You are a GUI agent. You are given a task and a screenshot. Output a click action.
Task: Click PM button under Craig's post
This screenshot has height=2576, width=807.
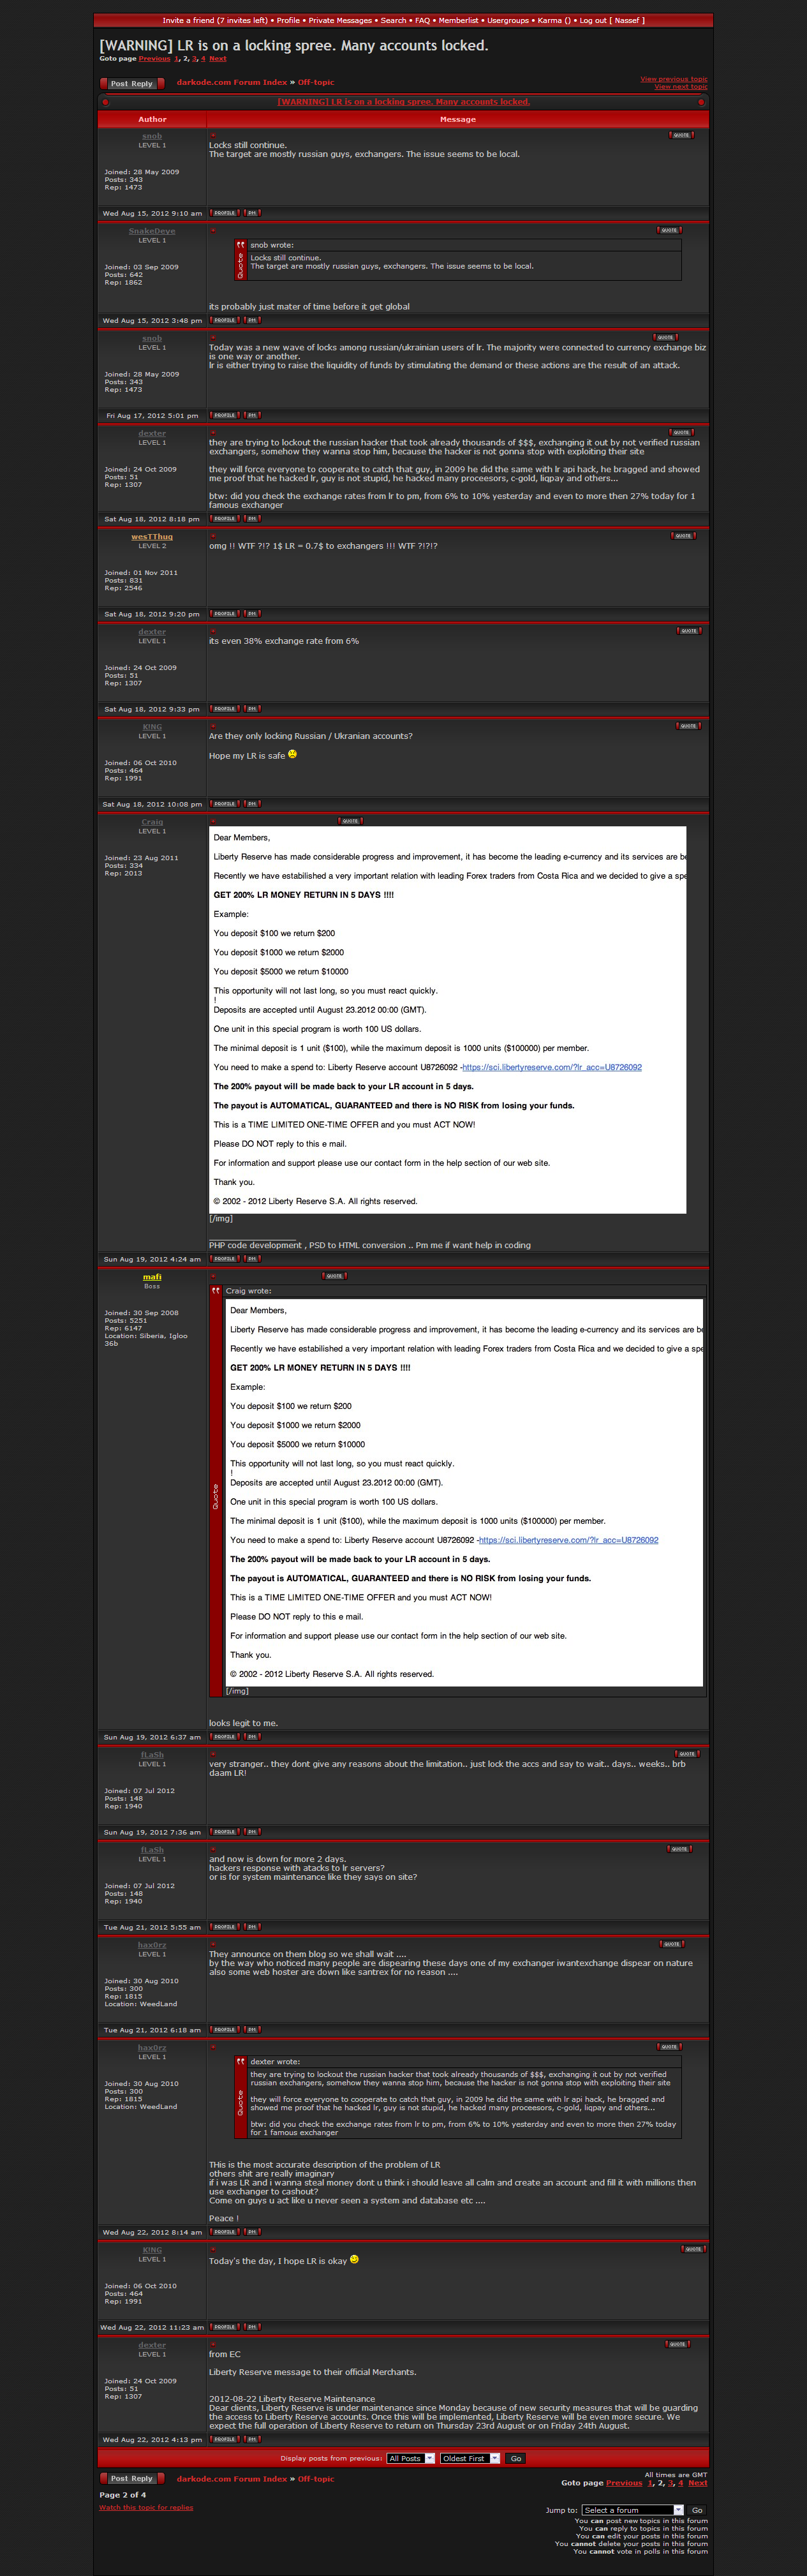click(252, 1259)
